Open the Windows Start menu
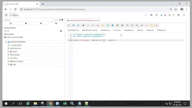 (6, 103)
